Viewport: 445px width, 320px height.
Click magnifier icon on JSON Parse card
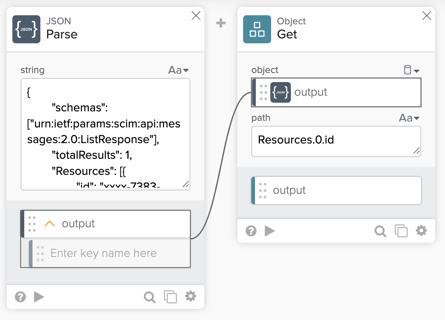pyautogui.click(x=150, y=297)
